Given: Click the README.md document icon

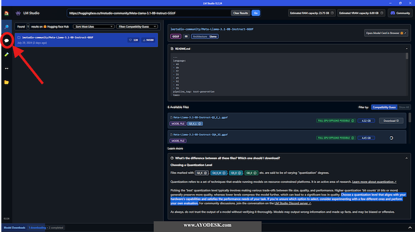Looking at the screenshot, I should click(172, 49).
